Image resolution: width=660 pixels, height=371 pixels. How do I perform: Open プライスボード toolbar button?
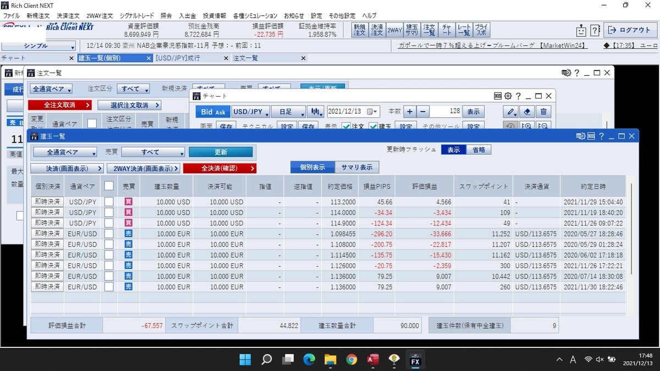pyautogui.click(x=481, y=30)
